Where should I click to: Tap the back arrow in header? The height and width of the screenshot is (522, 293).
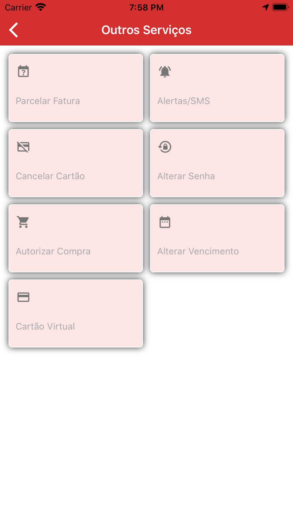point(13,30)
